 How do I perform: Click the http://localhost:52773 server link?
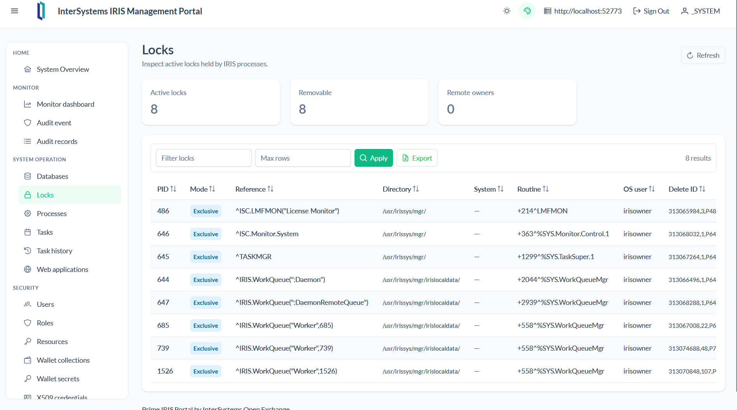(x=583, y=11)
